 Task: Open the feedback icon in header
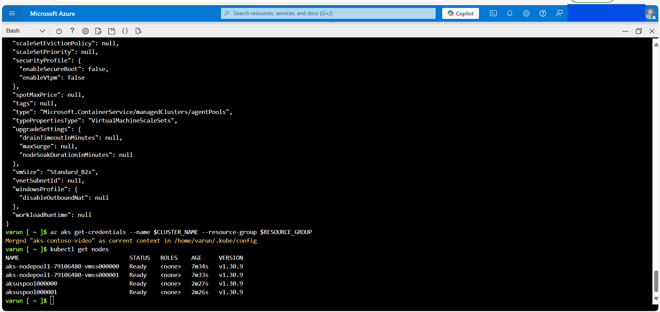(x=559, y=13)
